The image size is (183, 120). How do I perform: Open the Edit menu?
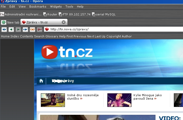12,7
